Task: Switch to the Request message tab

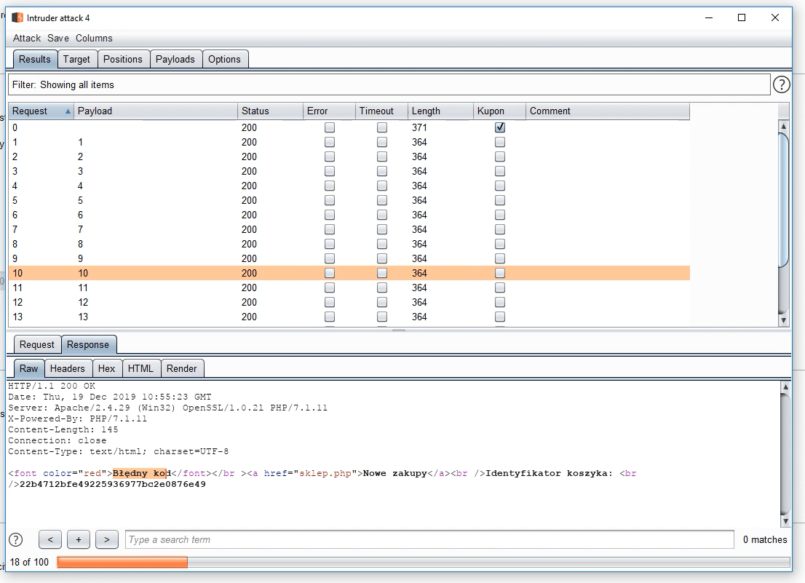Action: pyautogui.click(x=36, y=344)
